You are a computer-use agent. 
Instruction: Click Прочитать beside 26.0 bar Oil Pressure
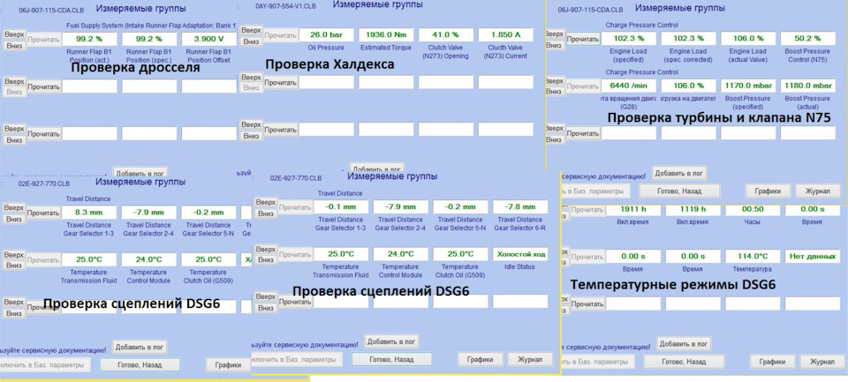tap(281, 35)
